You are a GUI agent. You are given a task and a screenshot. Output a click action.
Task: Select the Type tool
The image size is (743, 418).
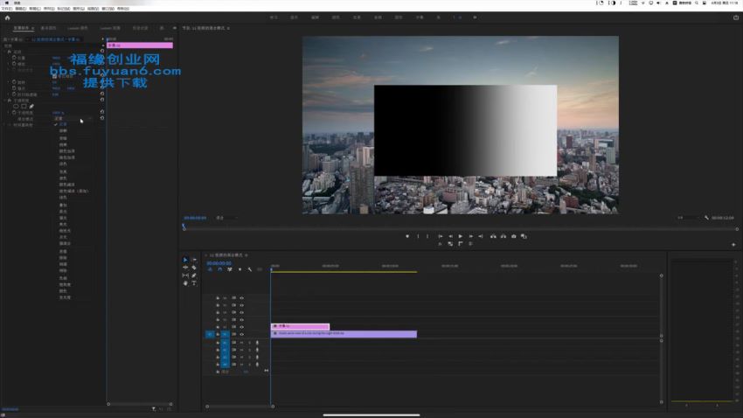coord(194,283)
